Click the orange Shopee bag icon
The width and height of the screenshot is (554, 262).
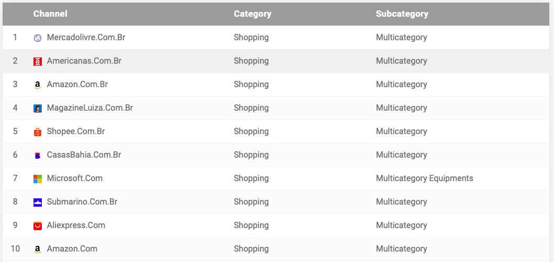38,132
